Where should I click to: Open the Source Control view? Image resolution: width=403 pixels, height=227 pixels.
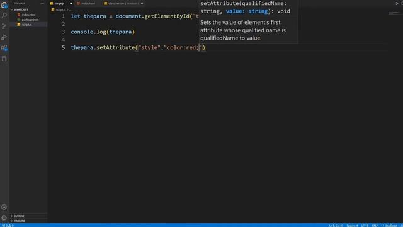tap(4, 26)
